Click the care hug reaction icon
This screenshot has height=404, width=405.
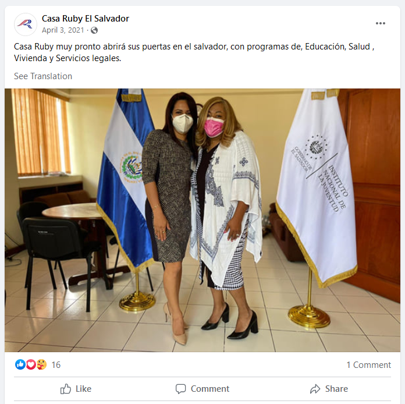[41, 364]
